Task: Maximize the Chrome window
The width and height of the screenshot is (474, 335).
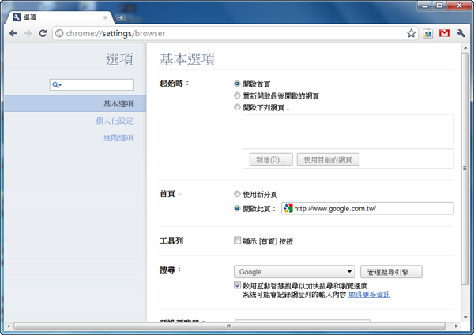Action: [x=439, y=6]
